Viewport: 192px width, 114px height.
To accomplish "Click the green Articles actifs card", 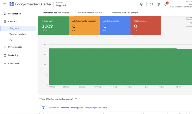I will pos(53,26).
